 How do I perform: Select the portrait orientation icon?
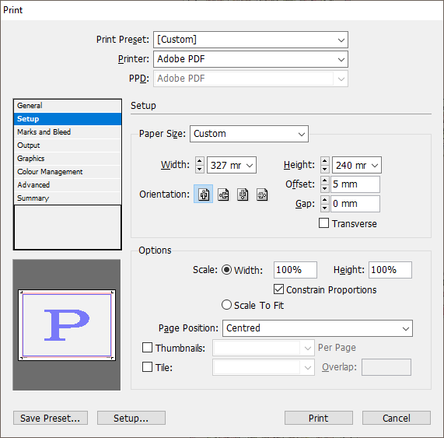[203, 194]
